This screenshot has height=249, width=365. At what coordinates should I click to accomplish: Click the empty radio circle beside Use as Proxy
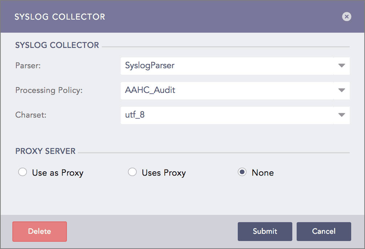pos(23,172)
